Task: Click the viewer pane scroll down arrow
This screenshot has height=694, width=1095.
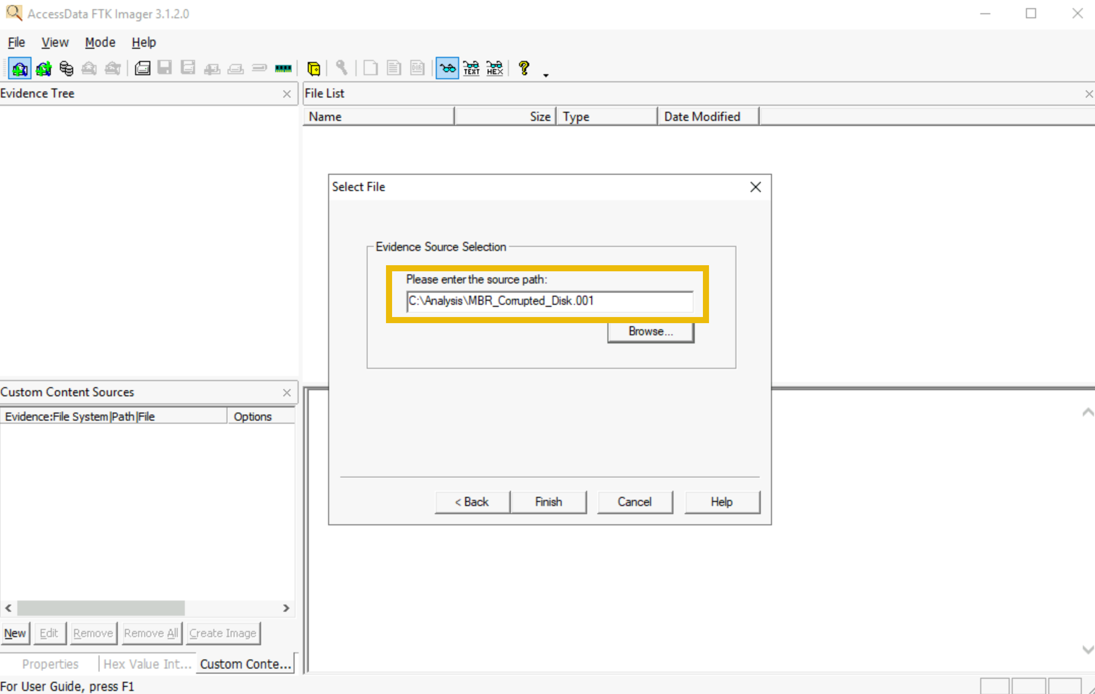Action: (1087, 649)
